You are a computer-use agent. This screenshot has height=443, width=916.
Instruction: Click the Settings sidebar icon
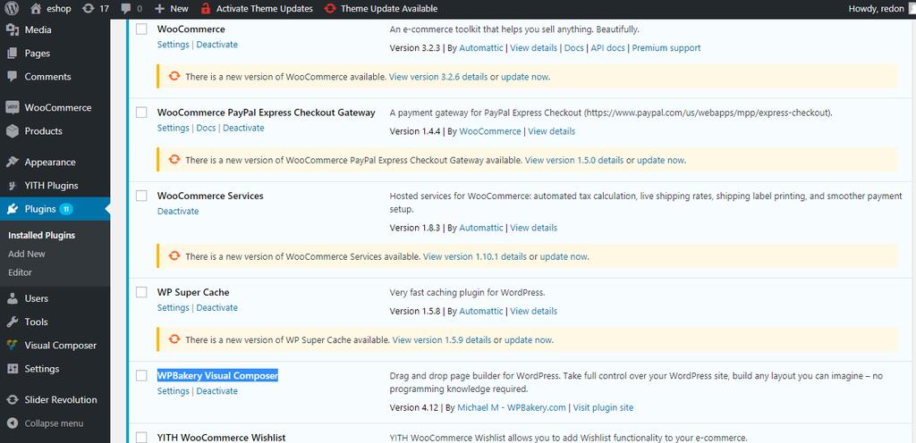coord(13,368)
